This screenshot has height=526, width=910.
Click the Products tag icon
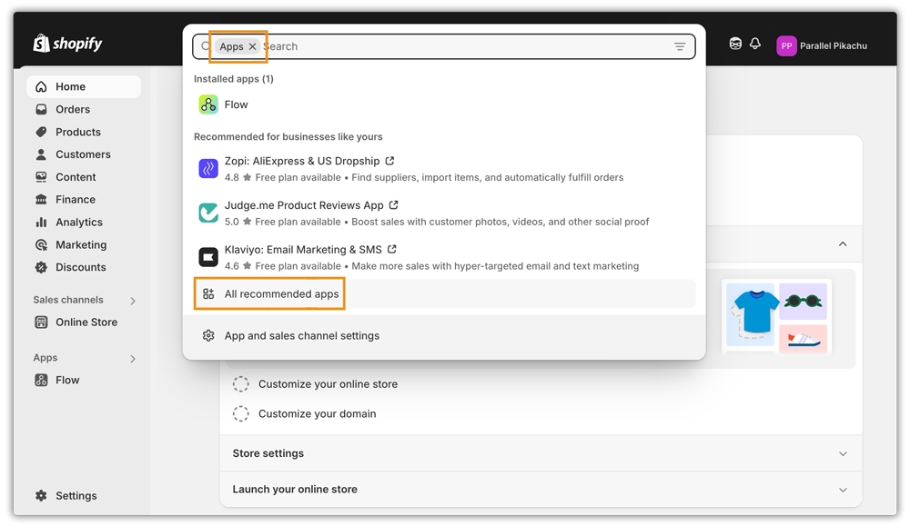click(x=41, y=132)
